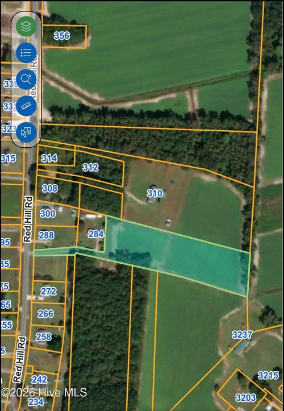Select parcel number 314
Viewport: 284px width, 411px height.
click(49, 159)
